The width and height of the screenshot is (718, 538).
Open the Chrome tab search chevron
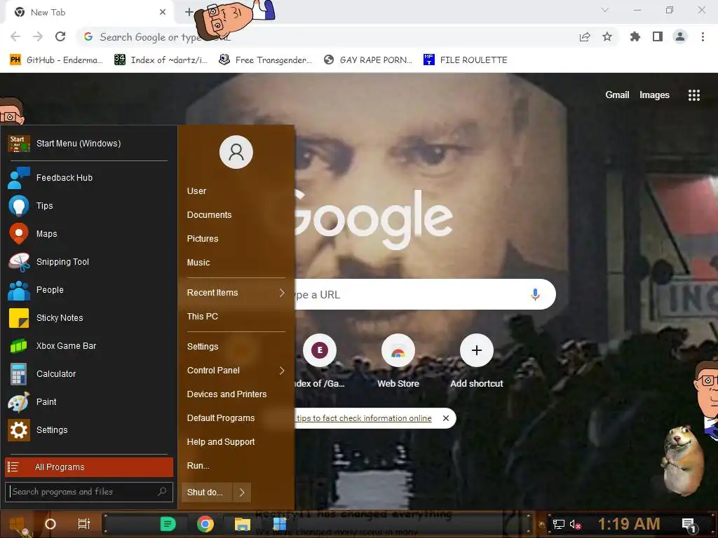(605, 10)
